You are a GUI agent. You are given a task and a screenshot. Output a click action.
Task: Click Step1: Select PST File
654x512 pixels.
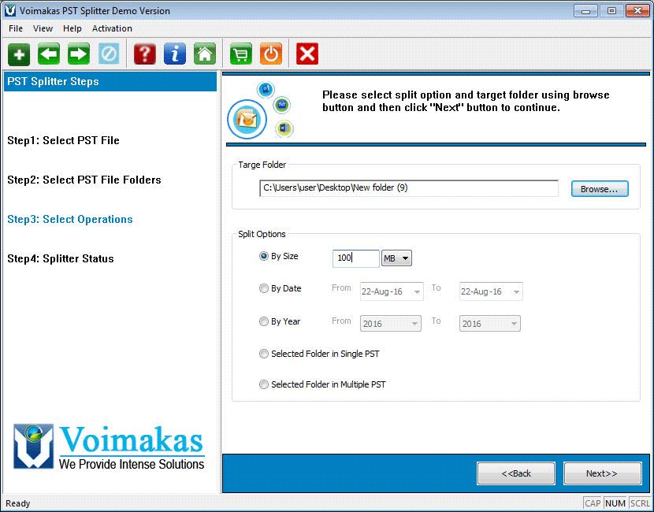pyautogui.click(x=63, y=140)
